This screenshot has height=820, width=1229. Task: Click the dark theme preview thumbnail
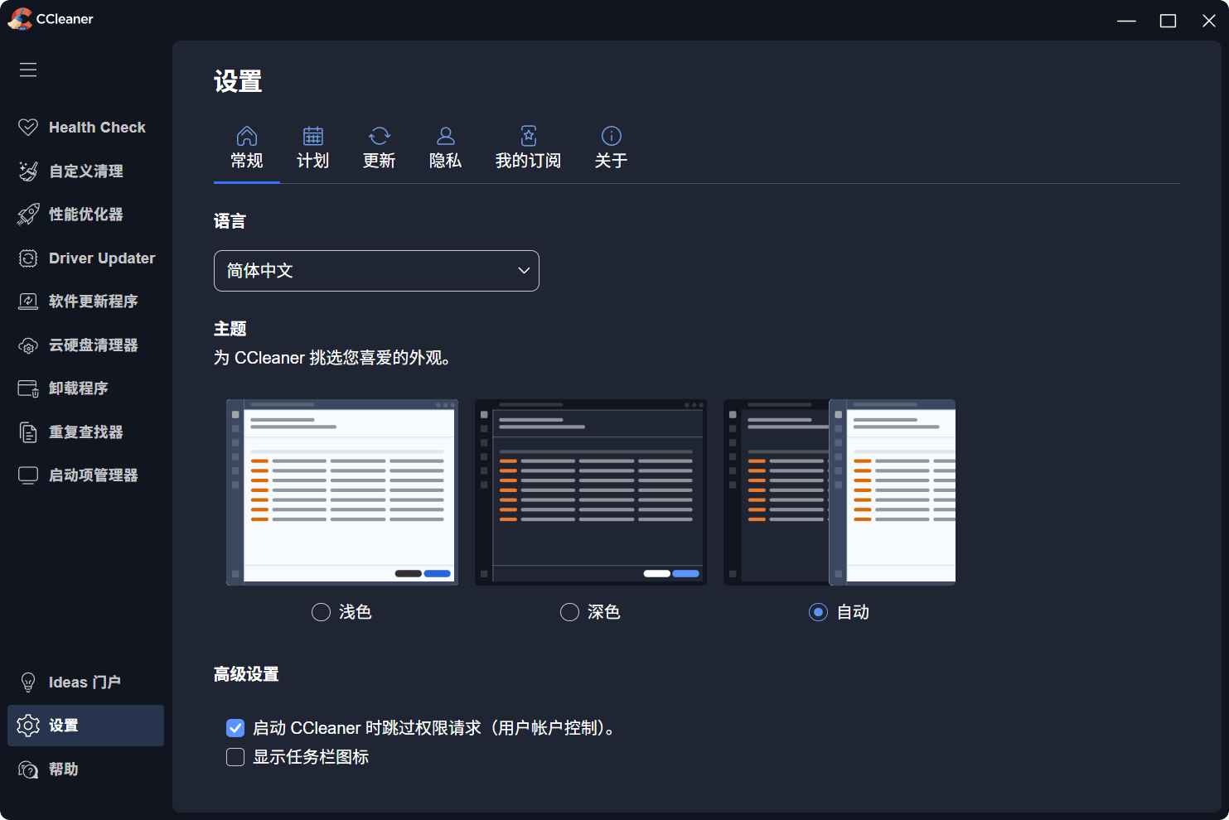pyautogui.click(x=590, y=492)
